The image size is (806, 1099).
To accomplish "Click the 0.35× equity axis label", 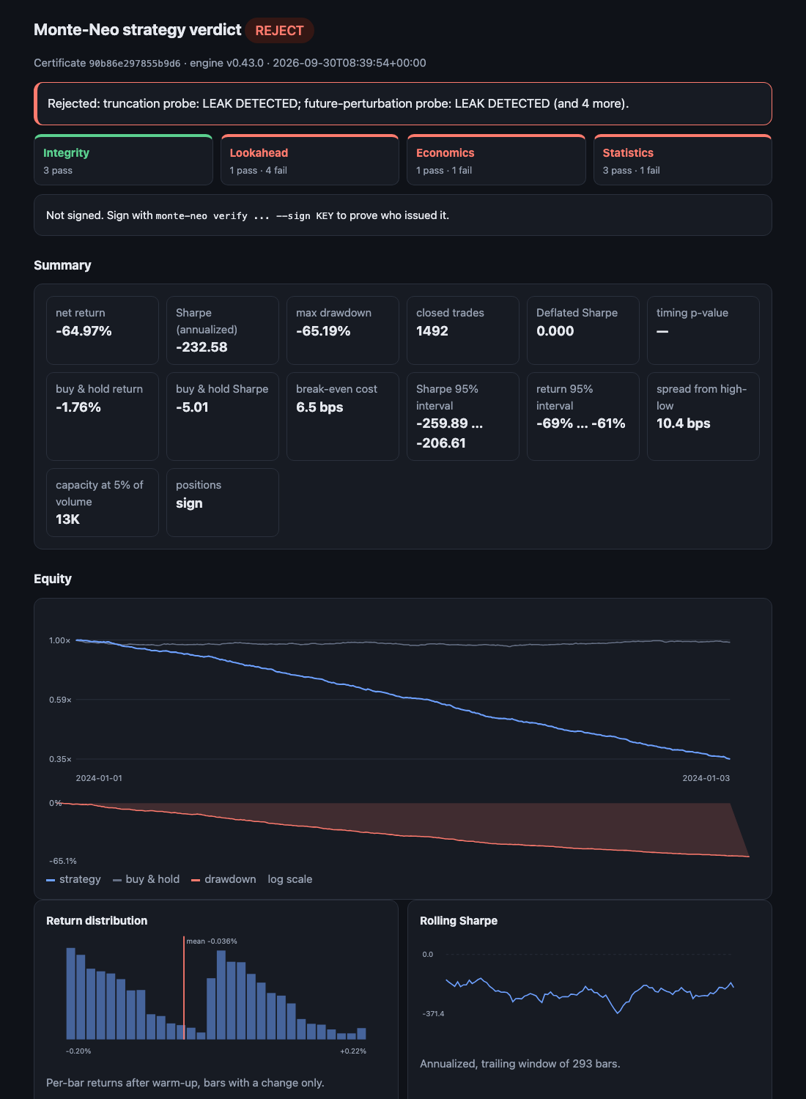I will (60, 759).
